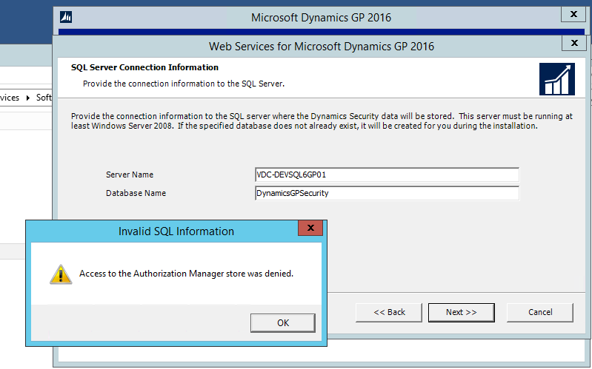Click the chart logo icon in installer header
This screenshot has height=369, width=592.
tap(557, 79)
